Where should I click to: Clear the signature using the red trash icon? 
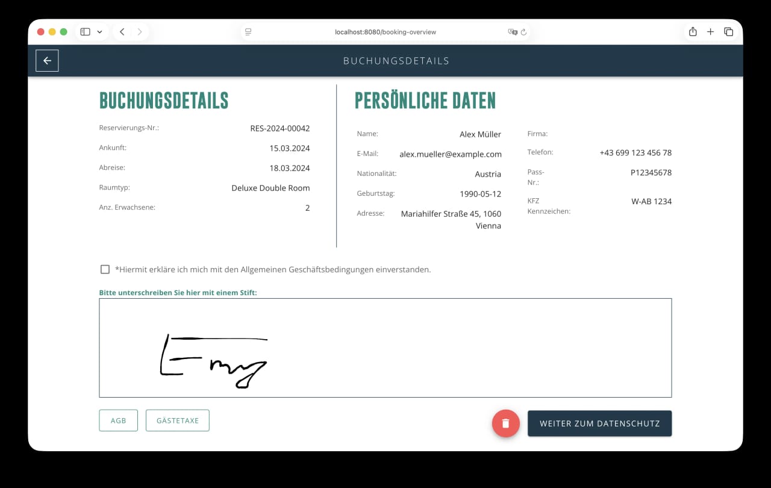pyautogui.click(x=505, y=424)
